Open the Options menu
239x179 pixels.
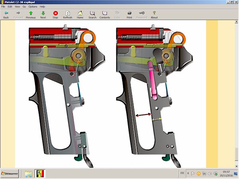(33, 6)
